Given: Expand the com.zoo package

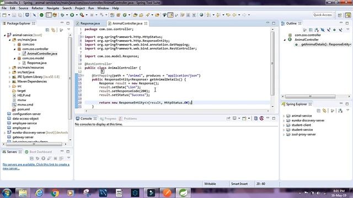Looking at the screenshot, I should (x=15, y=45).
